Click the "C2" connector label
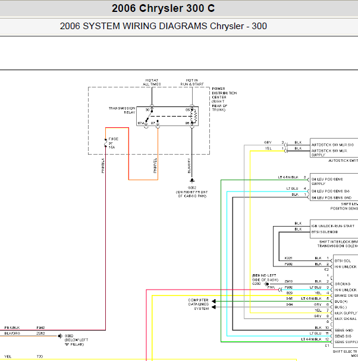 click(326, 269)
